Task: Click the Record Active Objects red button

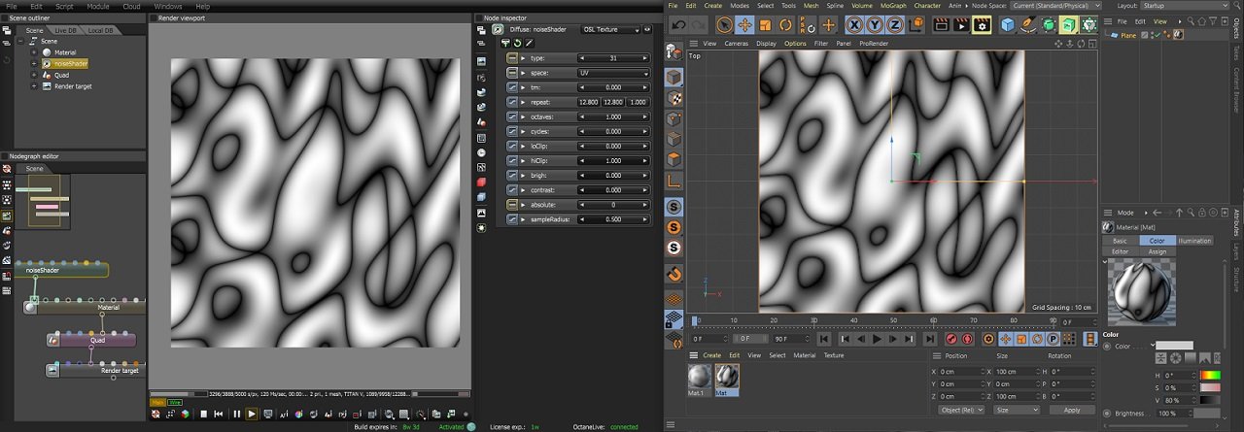Action: pos(950,339)
